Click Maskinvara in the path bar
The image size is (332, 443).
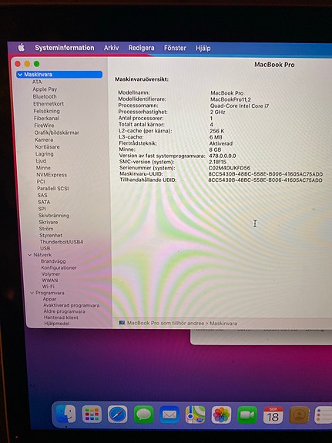[223, 324]
